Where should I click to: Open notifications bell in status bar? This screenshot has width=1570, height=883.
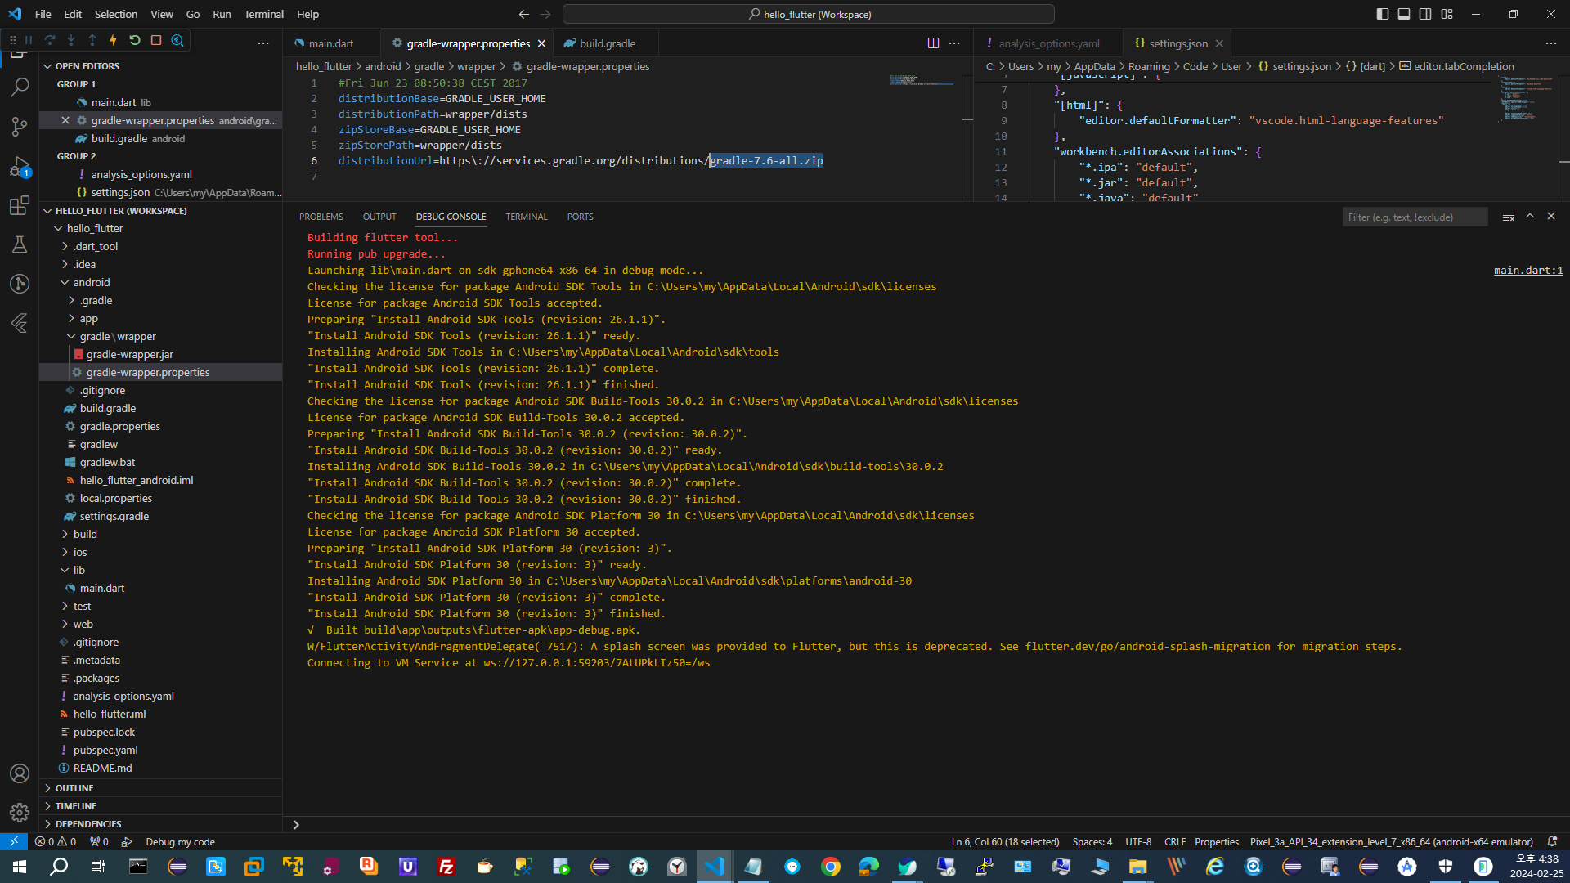pyautogui.click(x=1552, y=842)
